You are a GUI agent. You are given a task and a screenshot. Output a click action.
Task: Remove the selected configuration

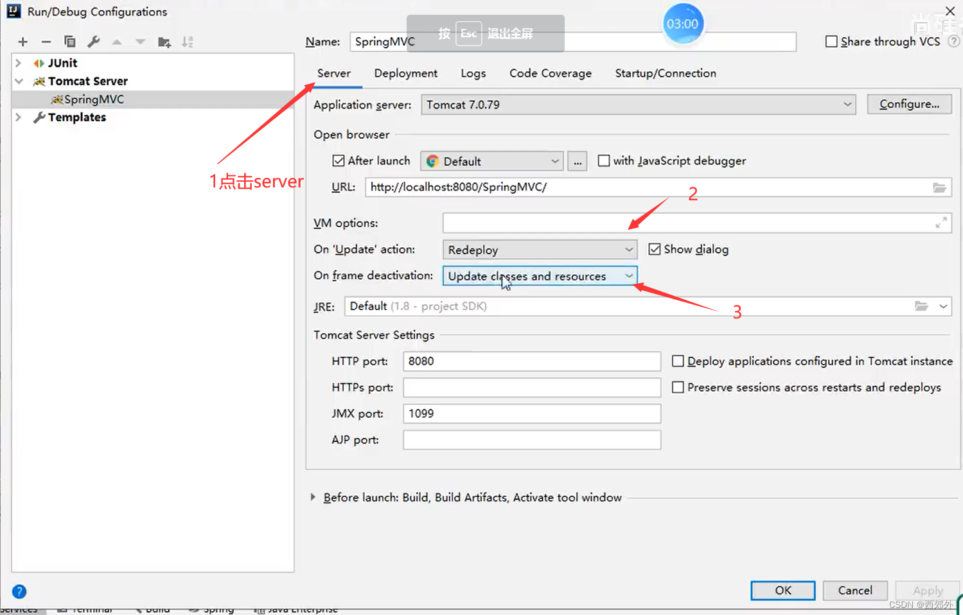[x=46, y=42]
